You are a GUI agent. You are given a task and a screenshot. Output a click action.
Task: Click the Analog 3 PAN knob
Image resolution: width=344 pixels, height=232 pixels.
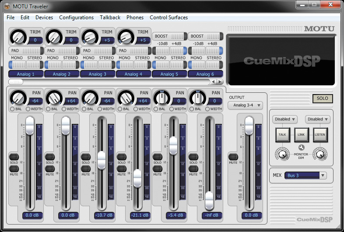[90, 98]
